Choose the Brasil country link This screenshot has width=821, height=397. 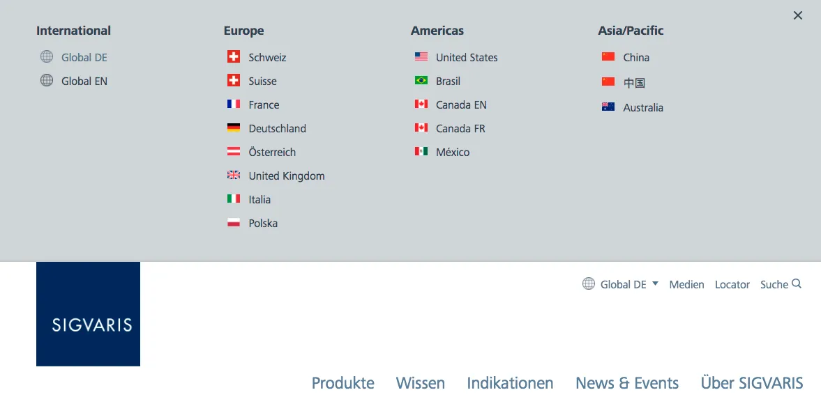(449, 81)
